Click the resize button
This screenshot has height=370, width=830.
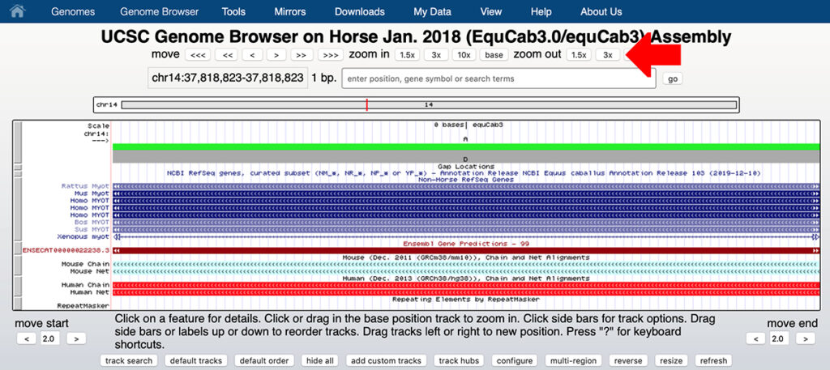[671, 360]
